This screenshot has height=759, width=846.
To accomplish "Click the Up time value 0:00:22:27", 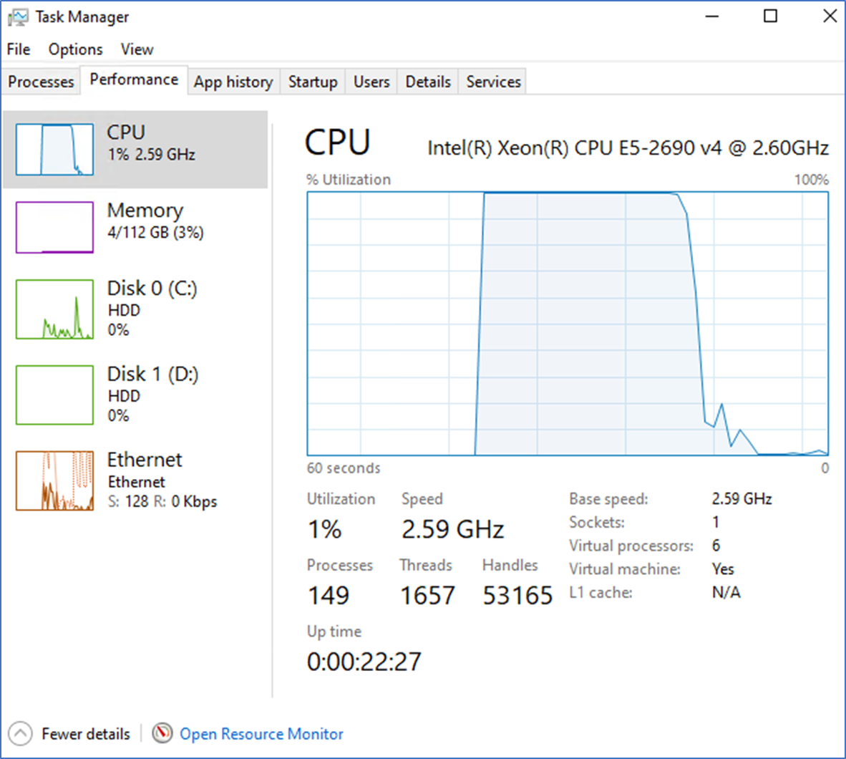I will pyautogui.click(x=364, y=662).
